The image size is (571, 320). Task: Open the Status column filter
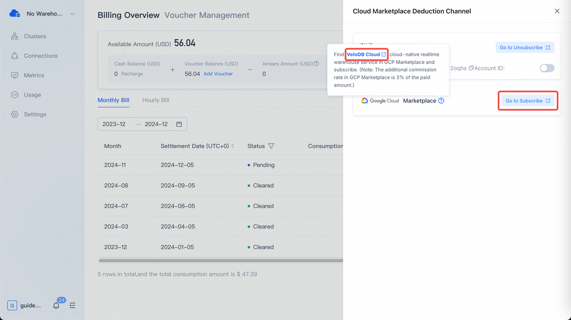271,146
